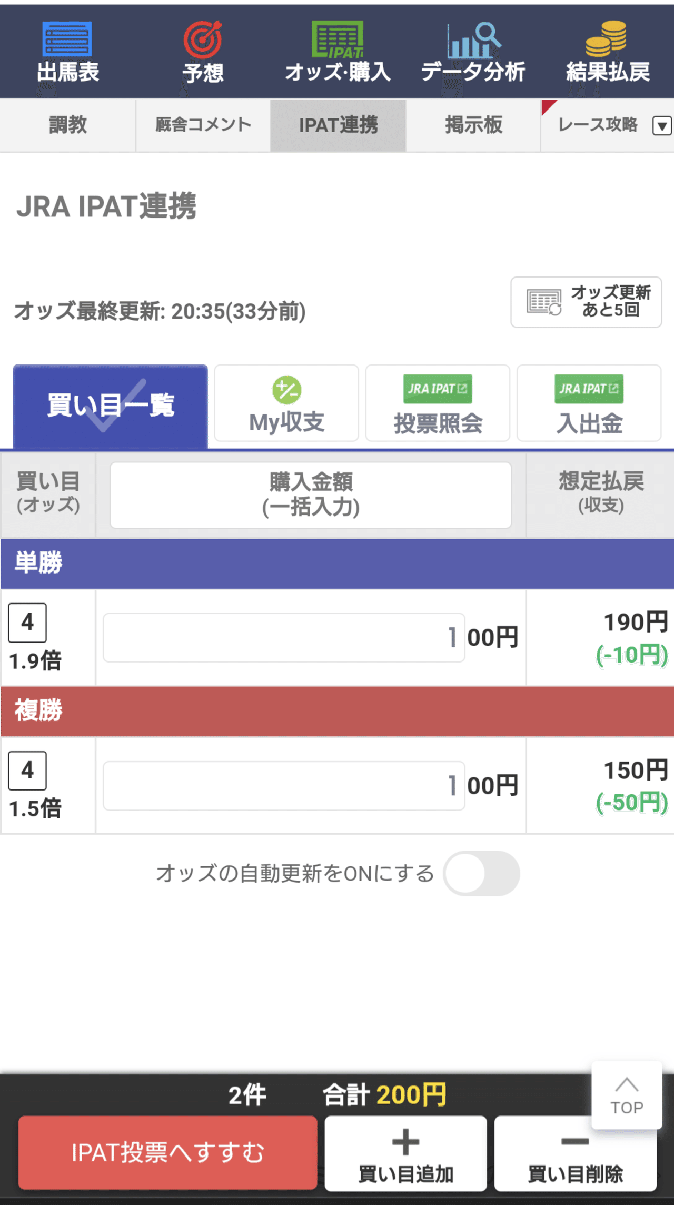This screenshot has height=1205, width=674.
Task: Click the オッズ更新 refresh icon button
Action: tap(586, 302)
